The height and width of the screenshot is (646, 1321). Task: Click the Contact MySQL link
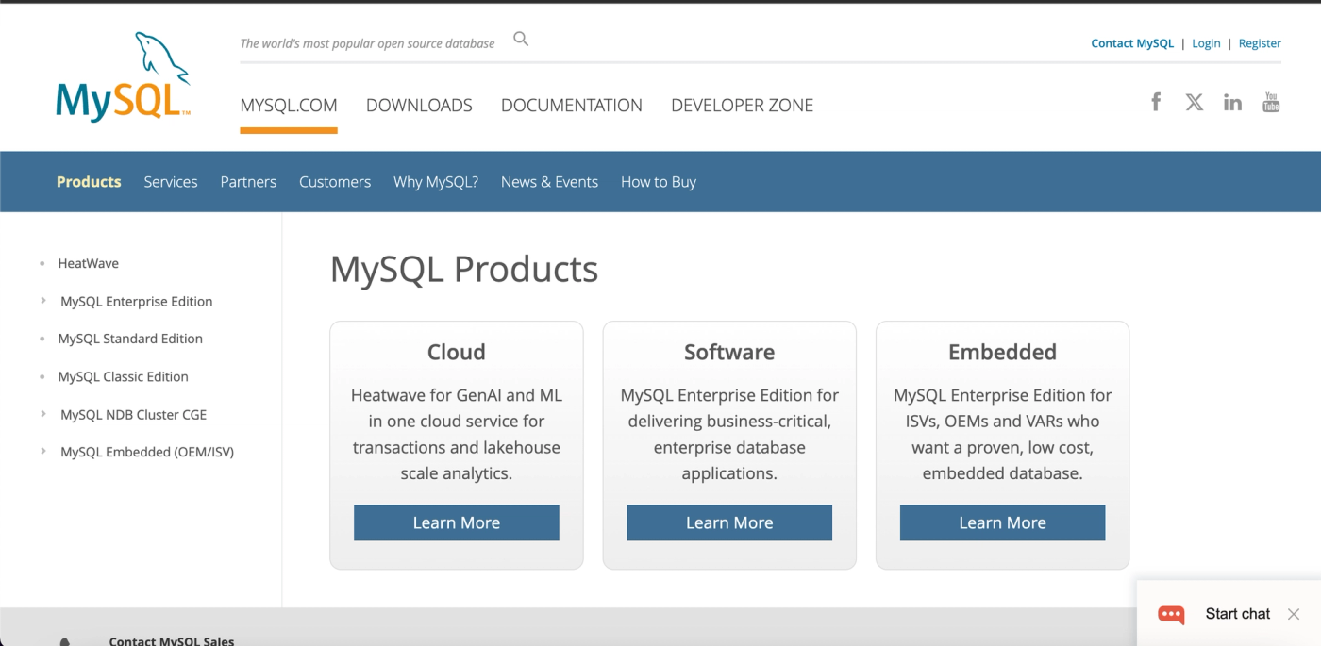click(1132, 43)
